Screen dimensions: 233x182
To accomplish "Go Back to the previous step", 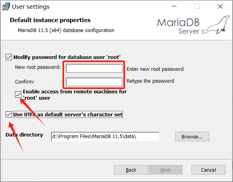I will (x=131, y=170).
